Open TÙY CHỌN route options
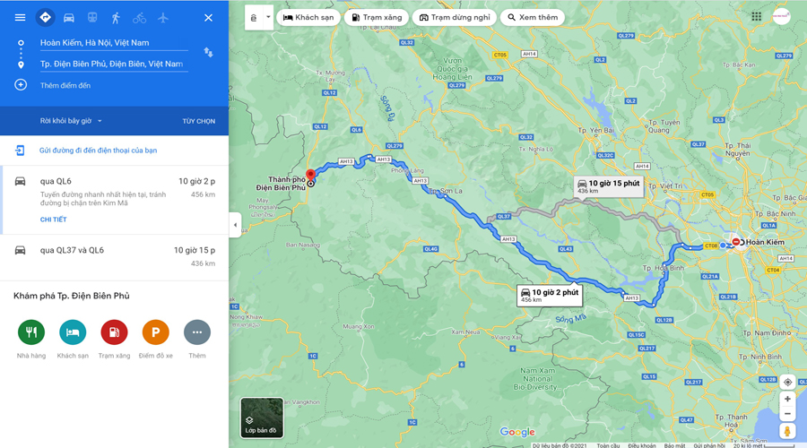Screen dimensions: 807x448 (x=199, y=121)
